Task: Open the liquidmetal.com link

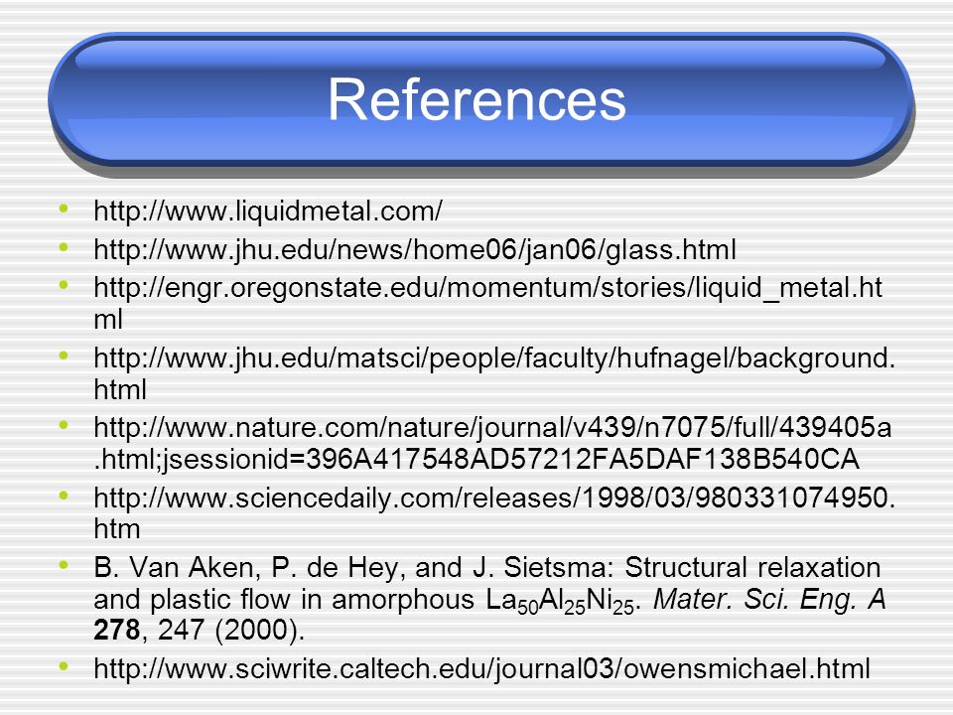Action: click(267, 212)
